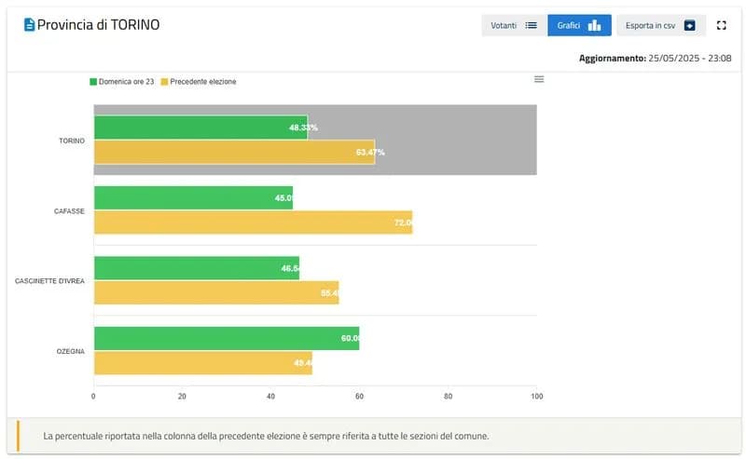Click green legend color square

(x=93, y=82)
